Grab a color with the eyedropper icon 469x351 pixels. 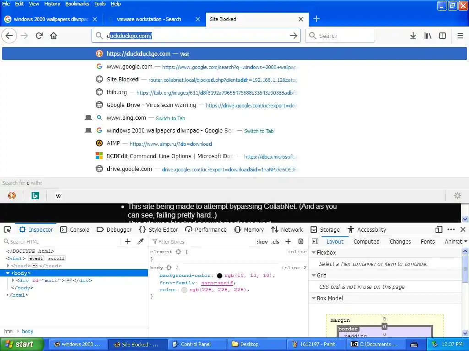[141, 241]
